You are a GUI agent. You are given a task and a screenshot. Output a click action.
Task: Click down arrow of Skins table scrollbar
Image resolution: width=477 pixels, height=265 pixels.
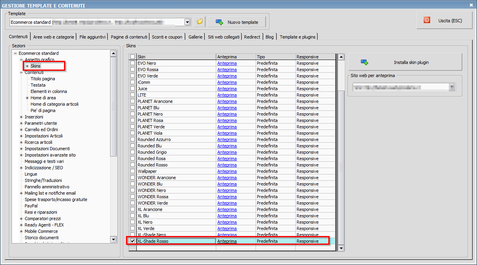[341, 248]
